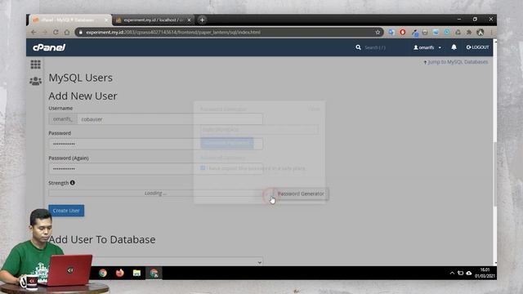Click the Password Generator button

click(x=301, y=194)
